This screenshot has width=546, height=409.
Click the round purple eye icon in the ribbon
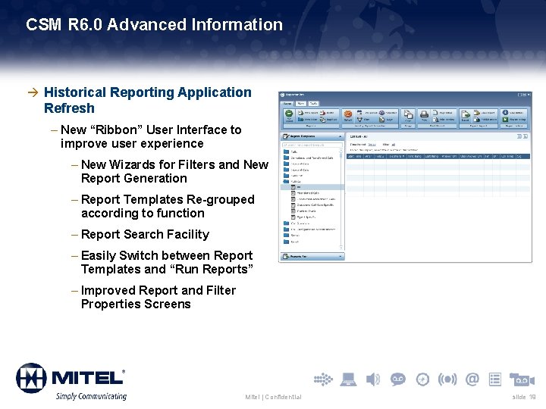tap(381, 113)
